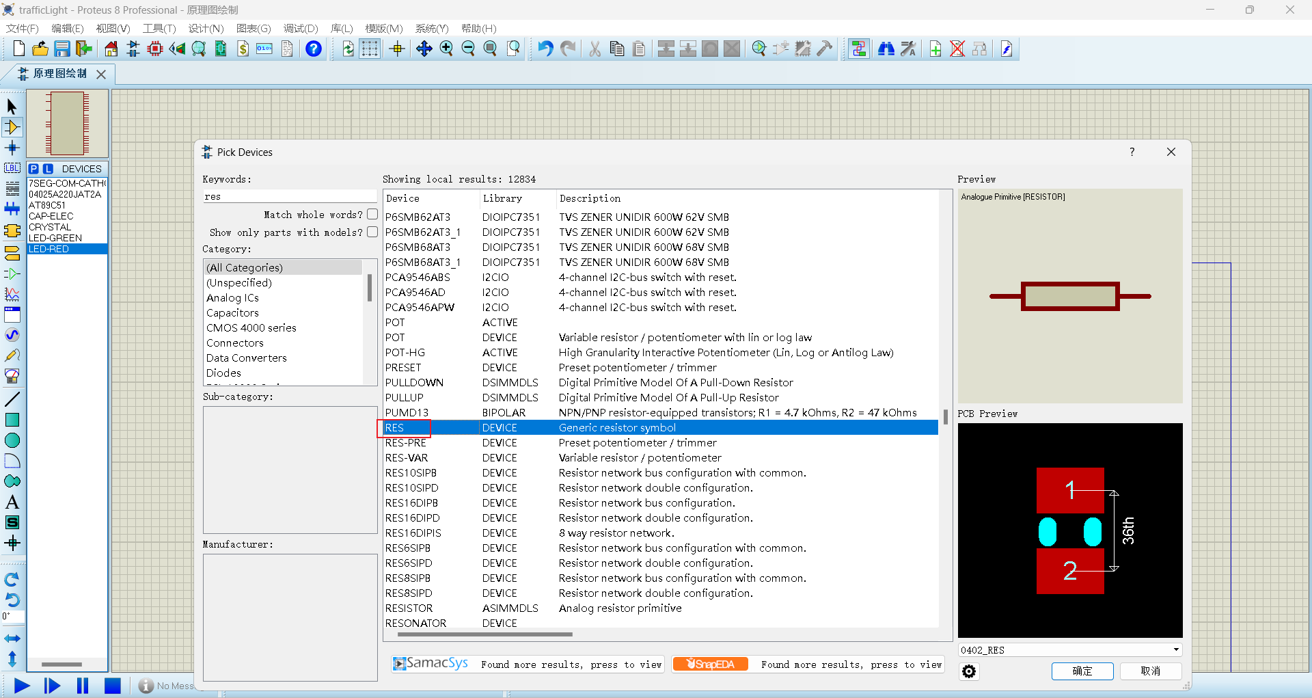
Task: Select the PULLUP device row
Action: coord(661,397)
